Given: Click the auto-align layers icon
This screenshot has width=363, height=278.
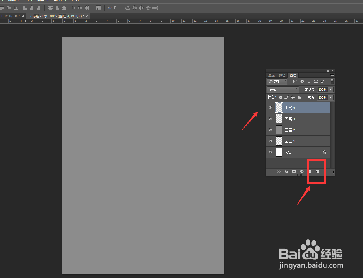Looking at the screenshot, I should pos(98,8).
